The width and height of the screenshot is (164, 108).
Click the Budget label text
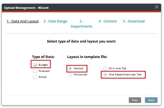tap(43, 65)
